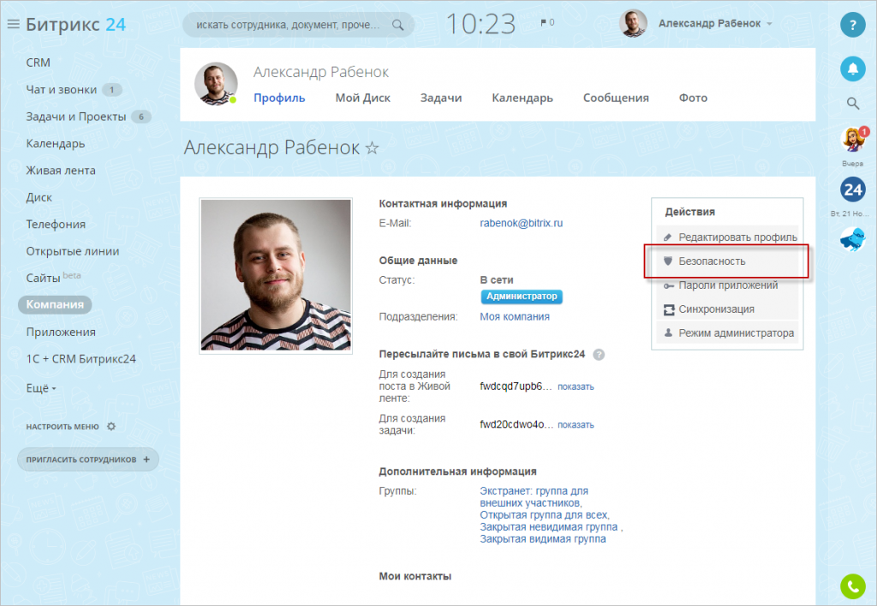Open Сайты beta in the sidebar
Viewport: 877px width, 606px height.
(x=53, y=277)
